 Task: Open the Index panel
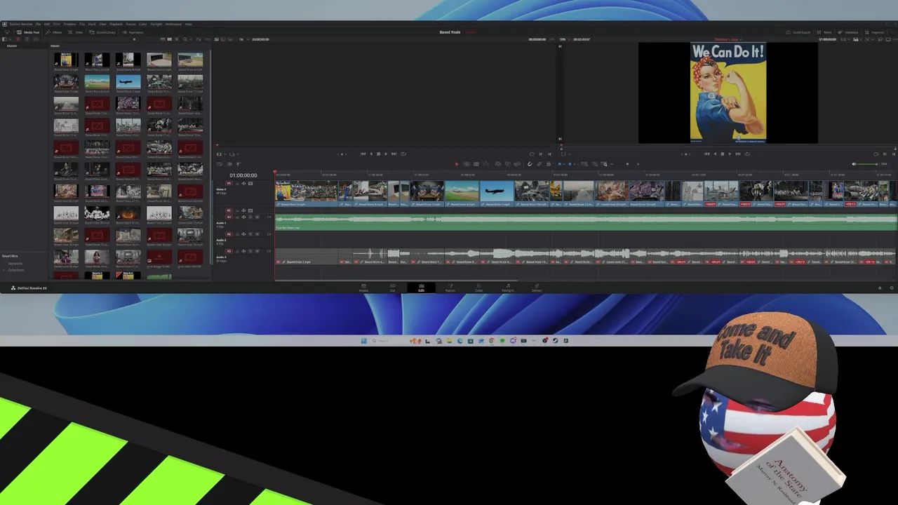[x=75, y=32]
